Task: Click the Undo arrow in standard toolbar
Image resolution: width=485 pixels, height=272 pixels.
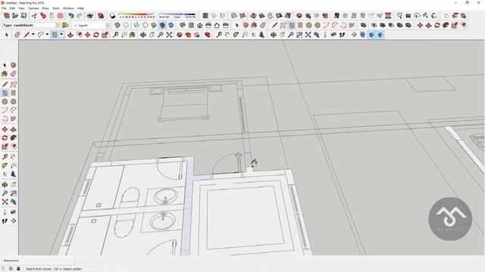Action: [x=71, y=16]
